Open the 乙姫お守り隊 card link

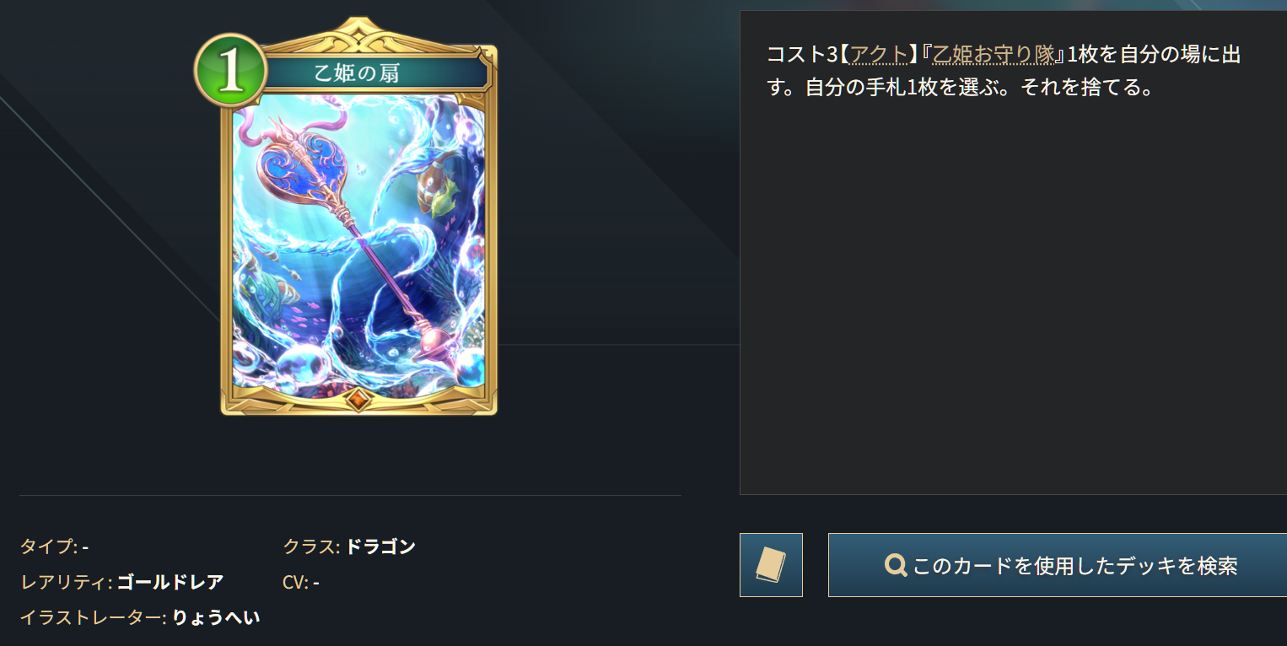pyautogui.click(x=994, y=56)
